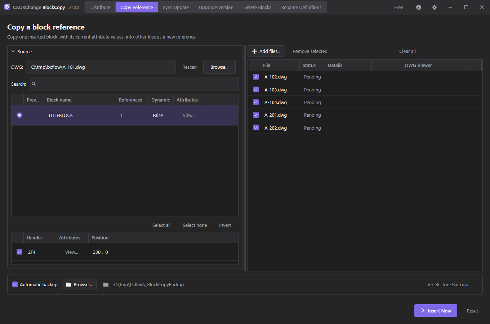The height and width of the screenshot is (324, 490).
Task: Click the Free license label
Action: pos(398,7)
